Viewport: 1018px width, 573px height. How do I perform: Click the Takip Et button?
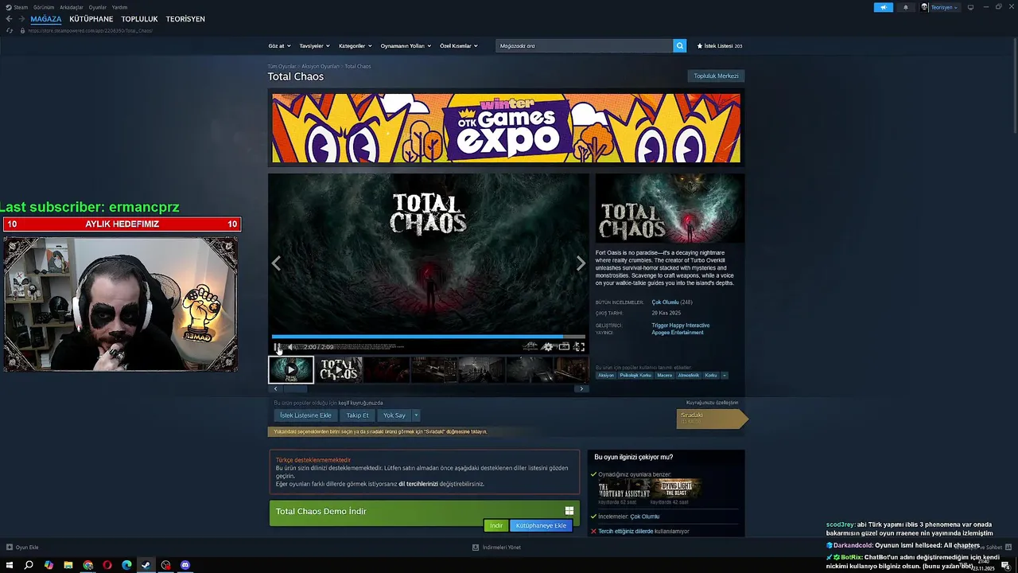tap(357, 415)
